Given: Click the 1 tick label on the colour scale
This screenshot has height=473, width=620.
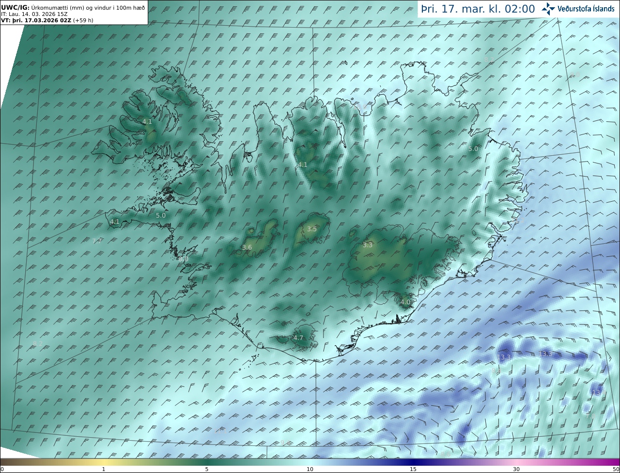Looking at the screenshot, I should coord(104,469).
